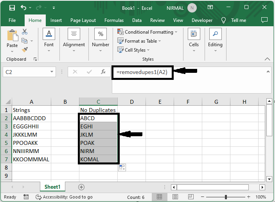275x202 pixels.
Task: Open the NIRMAL account avatar
Action: 192,8
